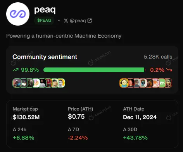
Task: Select the bullish avatar with the white shirt man
Action: click(x=43, y=83)
